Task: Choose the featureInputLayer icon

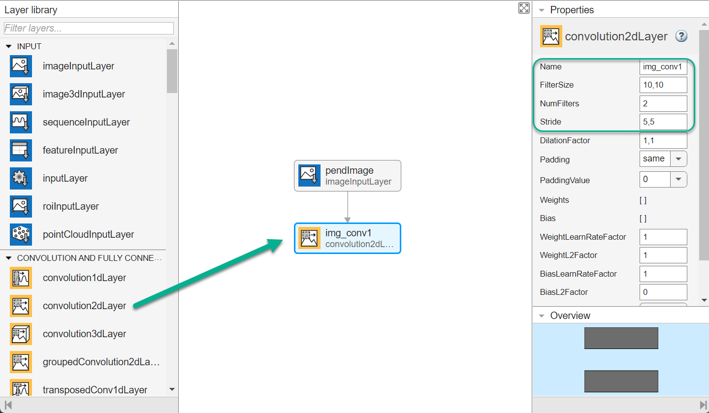Action: tap(21, 150)
